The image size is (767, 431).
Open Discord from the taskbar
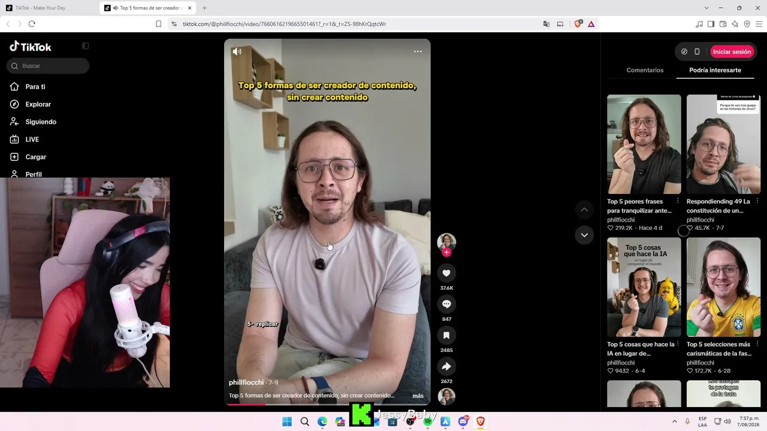[x=463, y=421]
